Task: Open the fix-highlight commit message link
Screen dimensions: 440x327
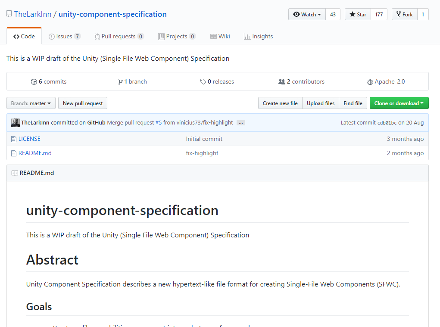Action: click(x=202, y=153)
